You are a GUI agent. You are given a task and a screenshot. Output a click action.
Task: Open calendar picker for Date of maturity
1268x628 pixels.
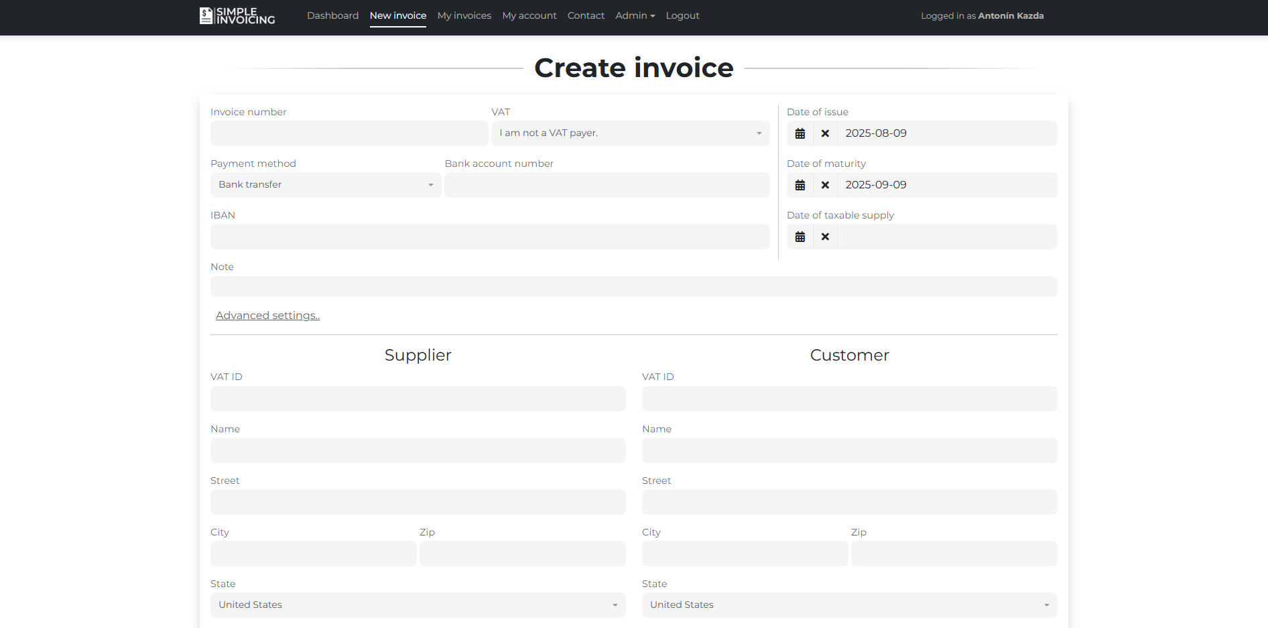(x=800, y=185)
